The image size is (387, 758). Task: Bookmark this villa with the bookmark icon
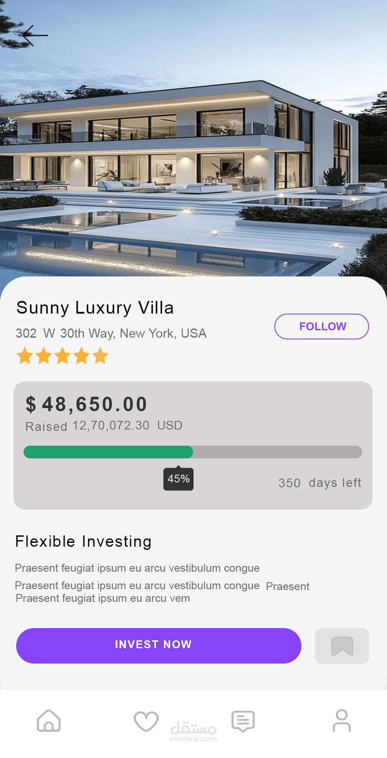coord(342,646)
